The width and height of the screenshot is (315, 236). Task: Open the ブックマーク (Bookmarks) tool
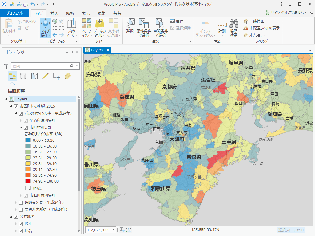pyautogui.click(x=71, y=28)
